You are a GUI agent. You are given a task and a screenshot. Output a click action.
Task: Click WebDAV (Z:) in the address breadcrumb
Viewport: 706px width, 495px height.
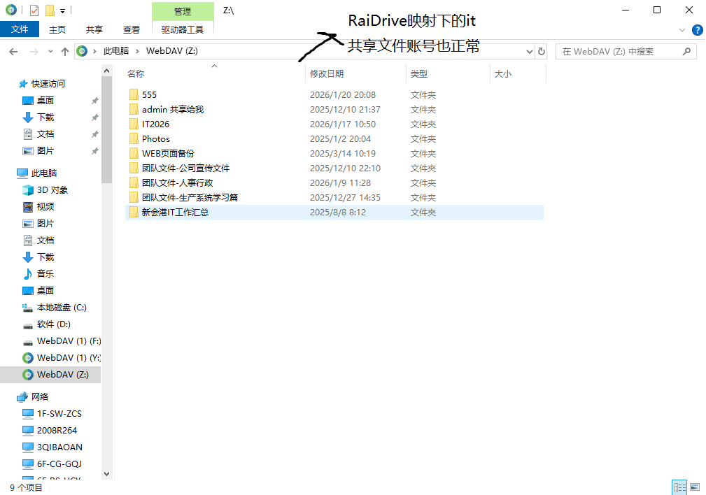point(172,51)
